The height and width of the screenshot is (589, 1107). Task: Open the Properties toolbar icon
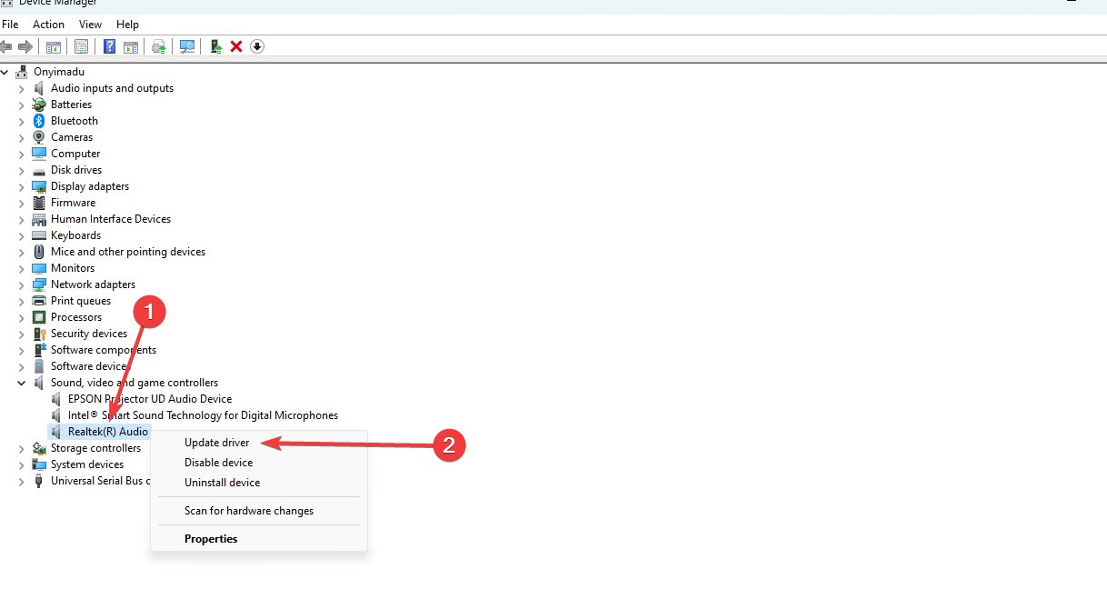tap(82, 46)
